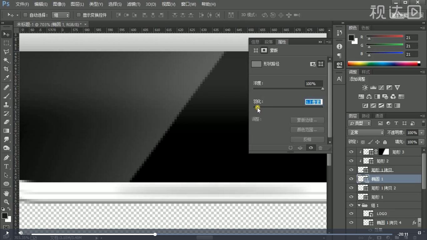Select the Rectangular Marquee tool
The image size is (427, 240).
click(6, 43)
